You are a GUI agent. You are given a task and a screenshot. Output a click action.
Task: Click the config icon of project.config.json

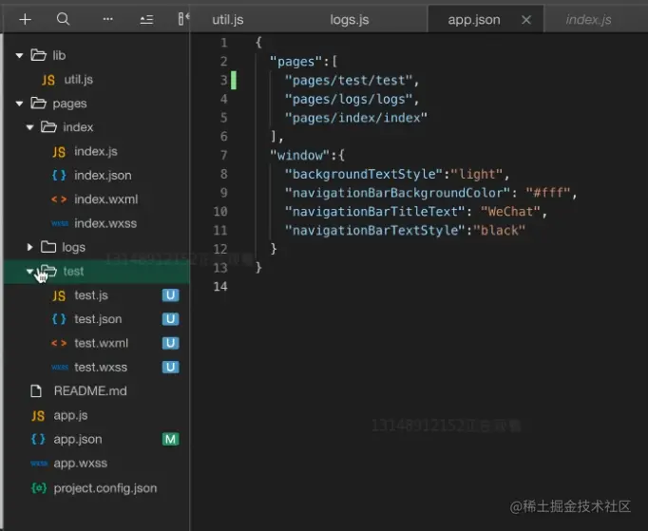tap(39, 488)
